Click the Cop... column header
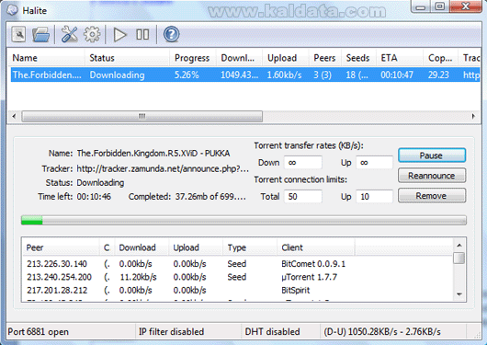 (x=440, y=58)
